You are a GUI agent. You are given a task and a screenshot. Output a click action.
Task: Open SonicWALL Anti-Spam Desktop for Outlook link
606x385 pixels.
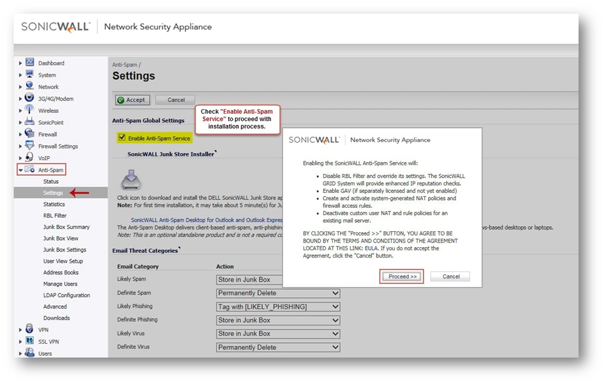click(207, 220)
